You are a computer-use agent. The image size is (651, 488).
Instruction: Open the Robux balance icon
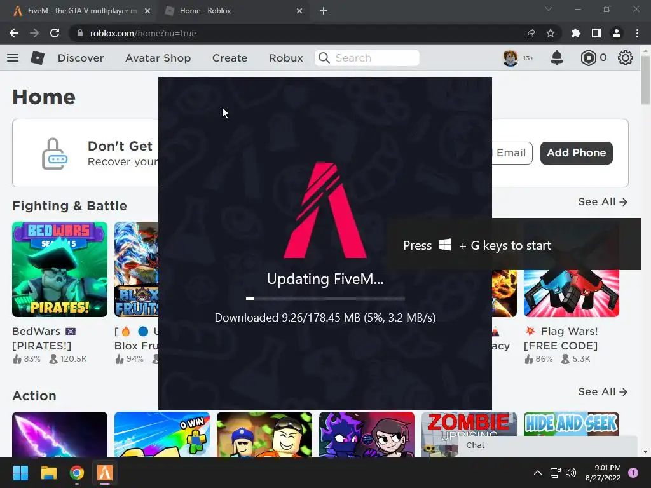588,58
